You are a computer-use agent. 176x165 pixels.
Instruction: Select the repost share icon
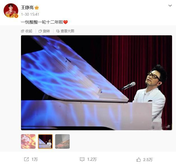point(27,159)
